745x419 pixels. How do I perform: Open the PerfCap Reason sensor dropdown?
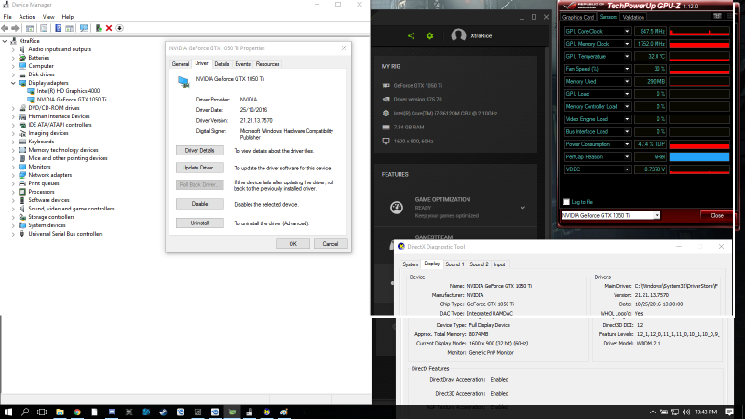click(x=627, y=156)
